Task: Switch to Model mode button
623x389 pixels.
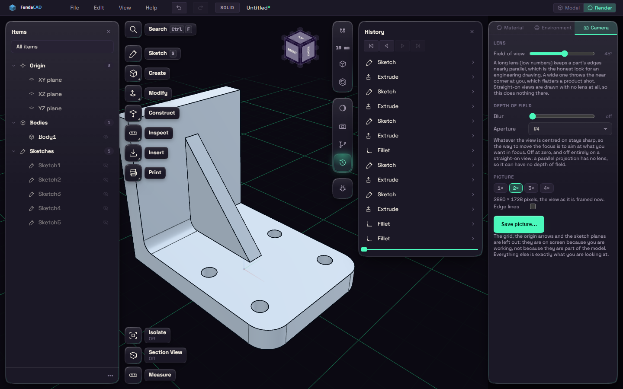Action: point(568,8)
